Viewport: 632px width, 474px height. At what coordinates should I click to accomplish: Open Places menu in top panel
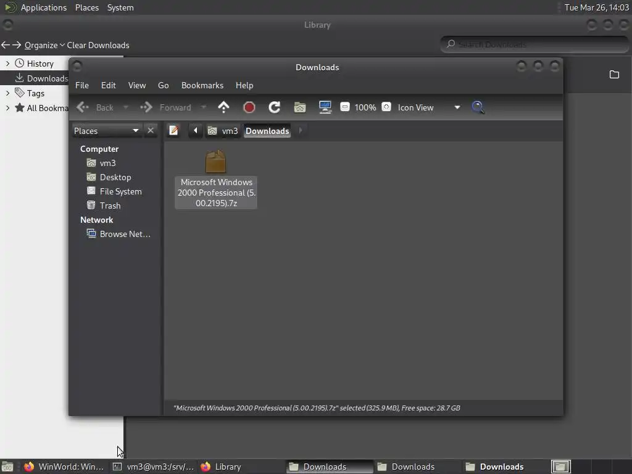pos(86,7)
